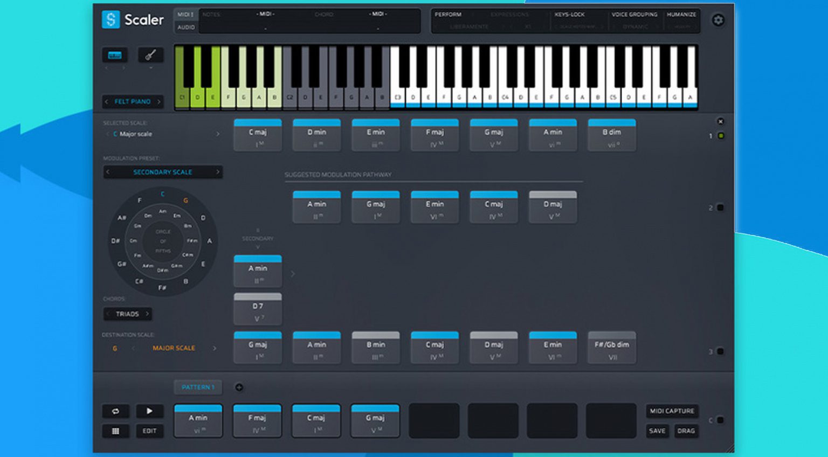This screenshot has width=828, height=457.
Task: Open the settings gear icon
Action: click(x=718, y=20)
